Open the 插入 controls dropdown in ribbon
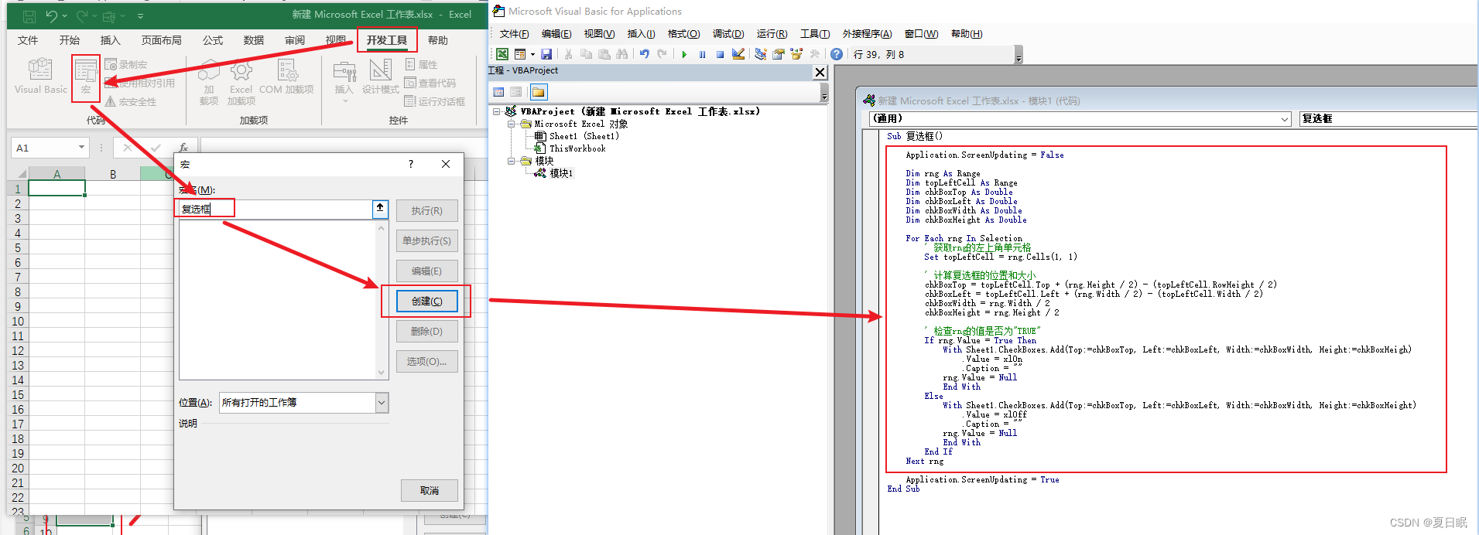Image resolution: width=1479 pixels, height=535 pixels. [344, 80]
